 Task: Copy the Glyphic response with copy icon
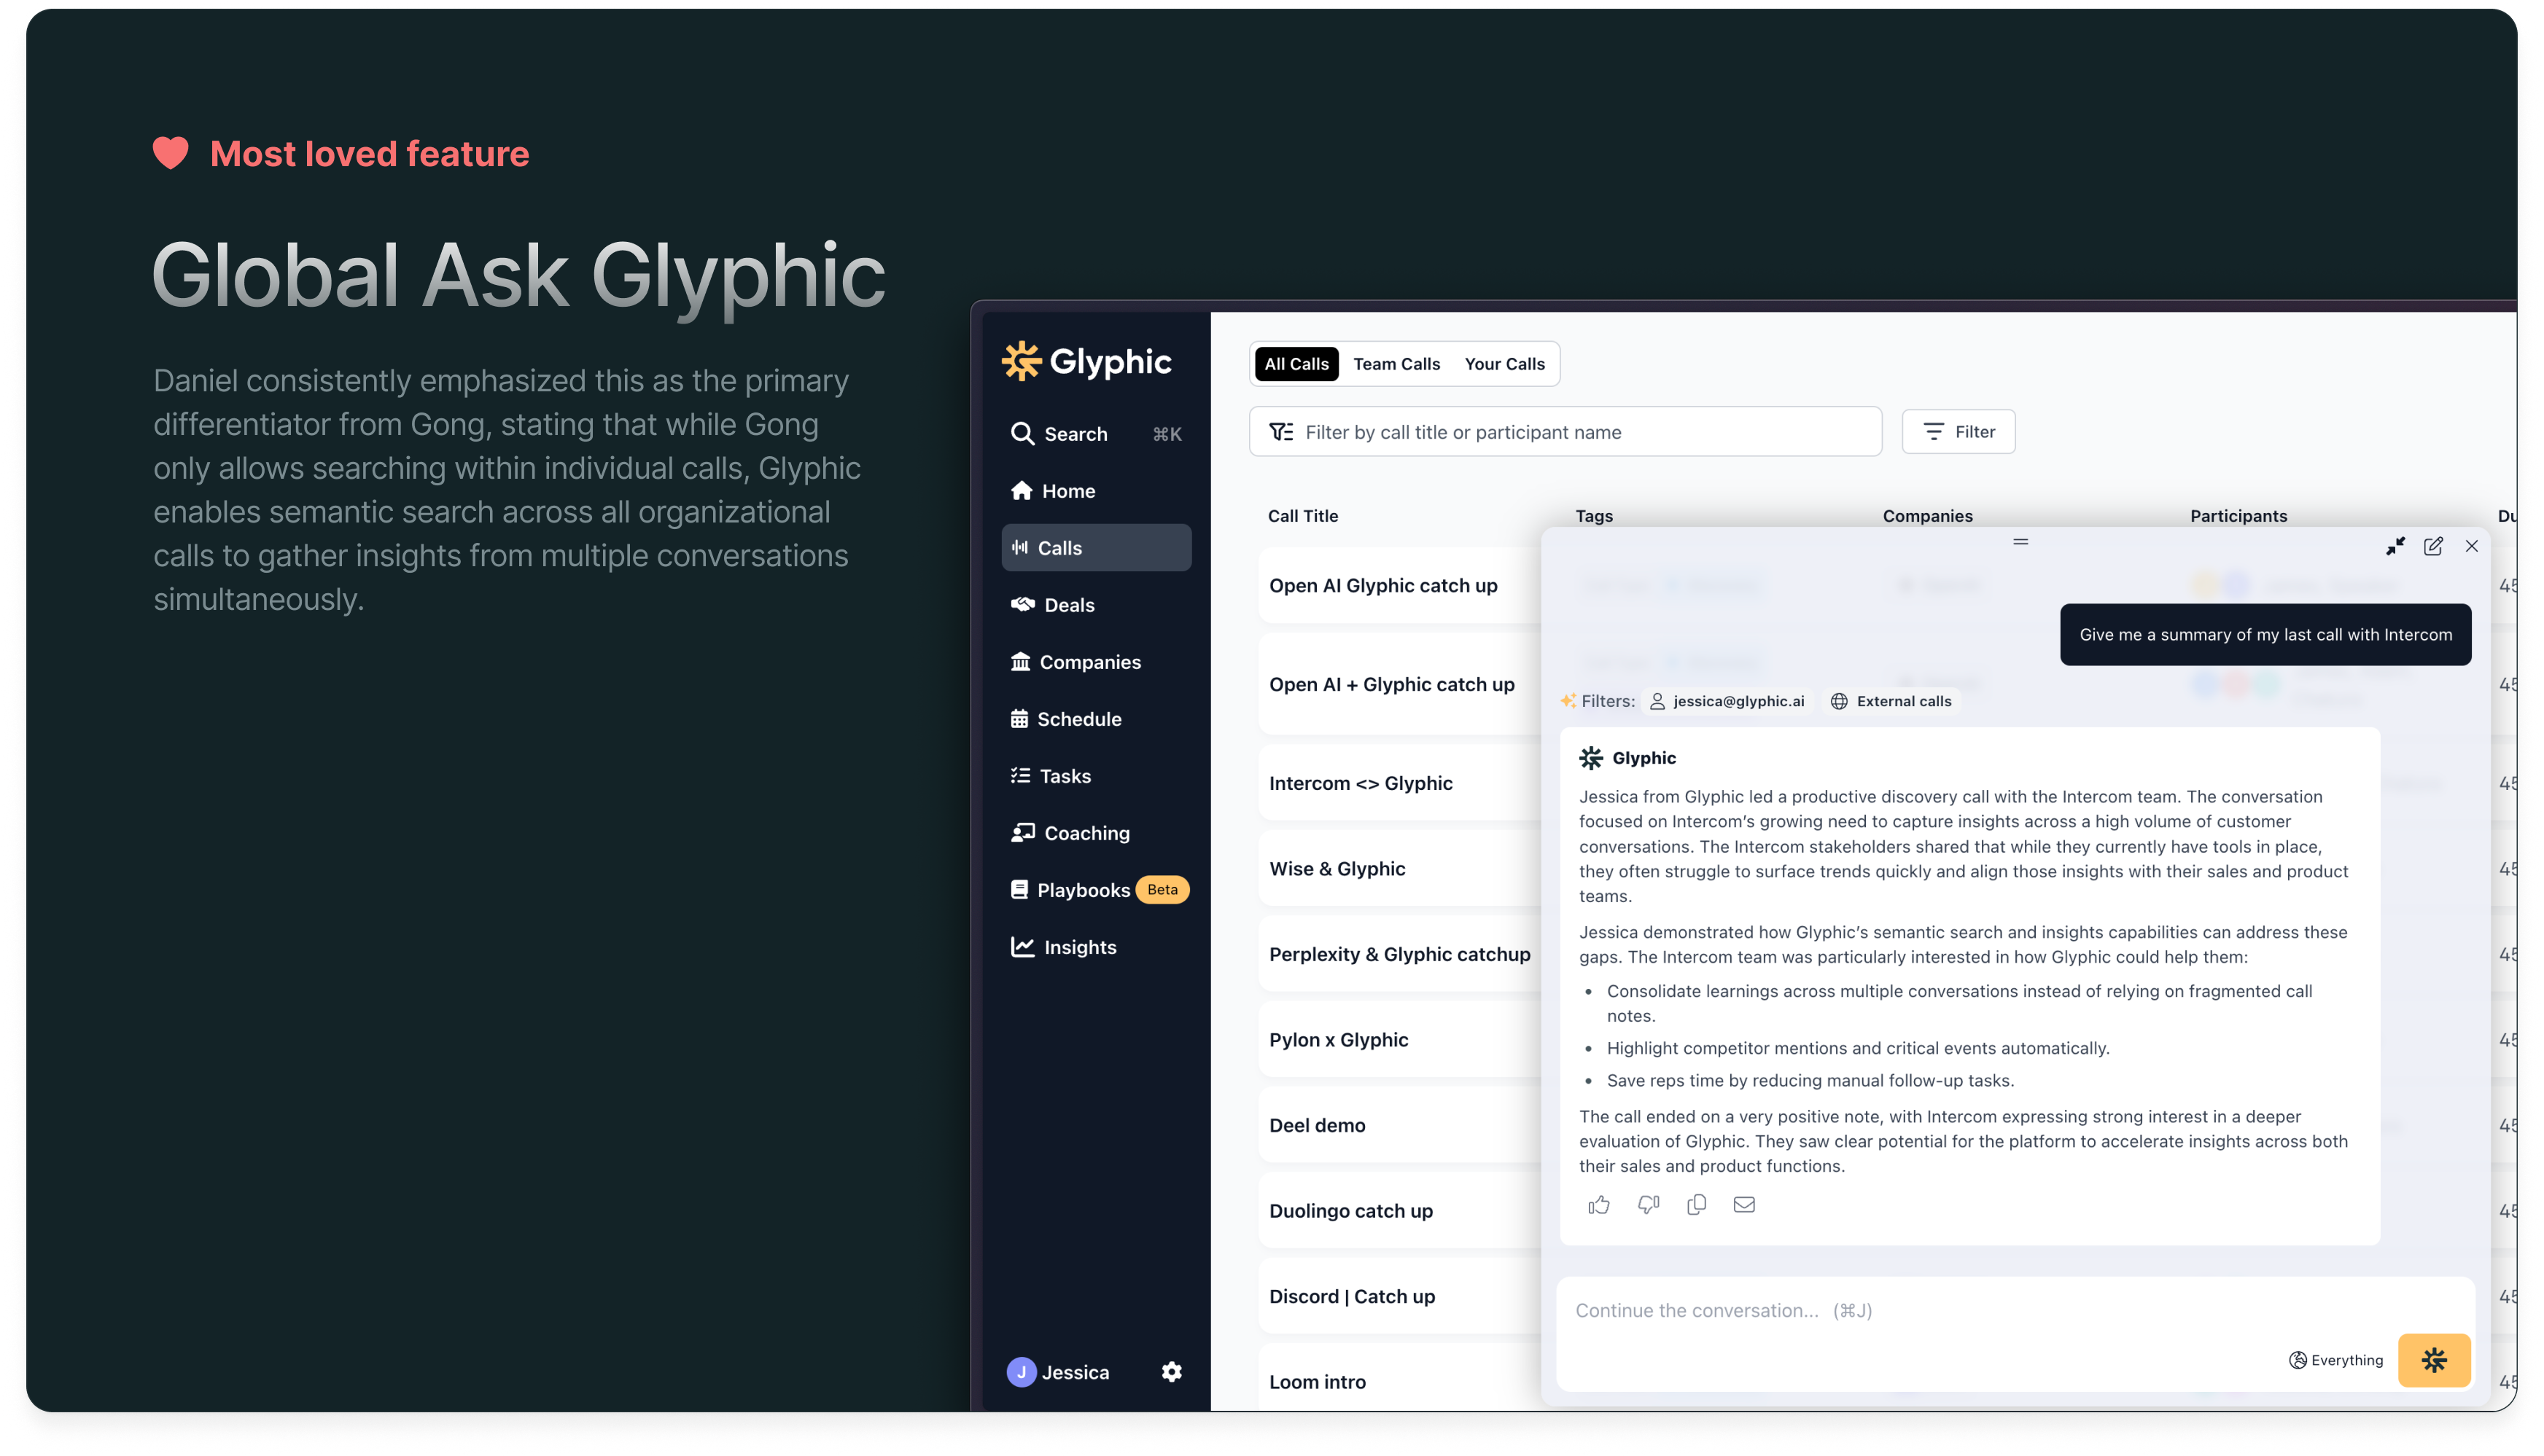[1697, 1205]
